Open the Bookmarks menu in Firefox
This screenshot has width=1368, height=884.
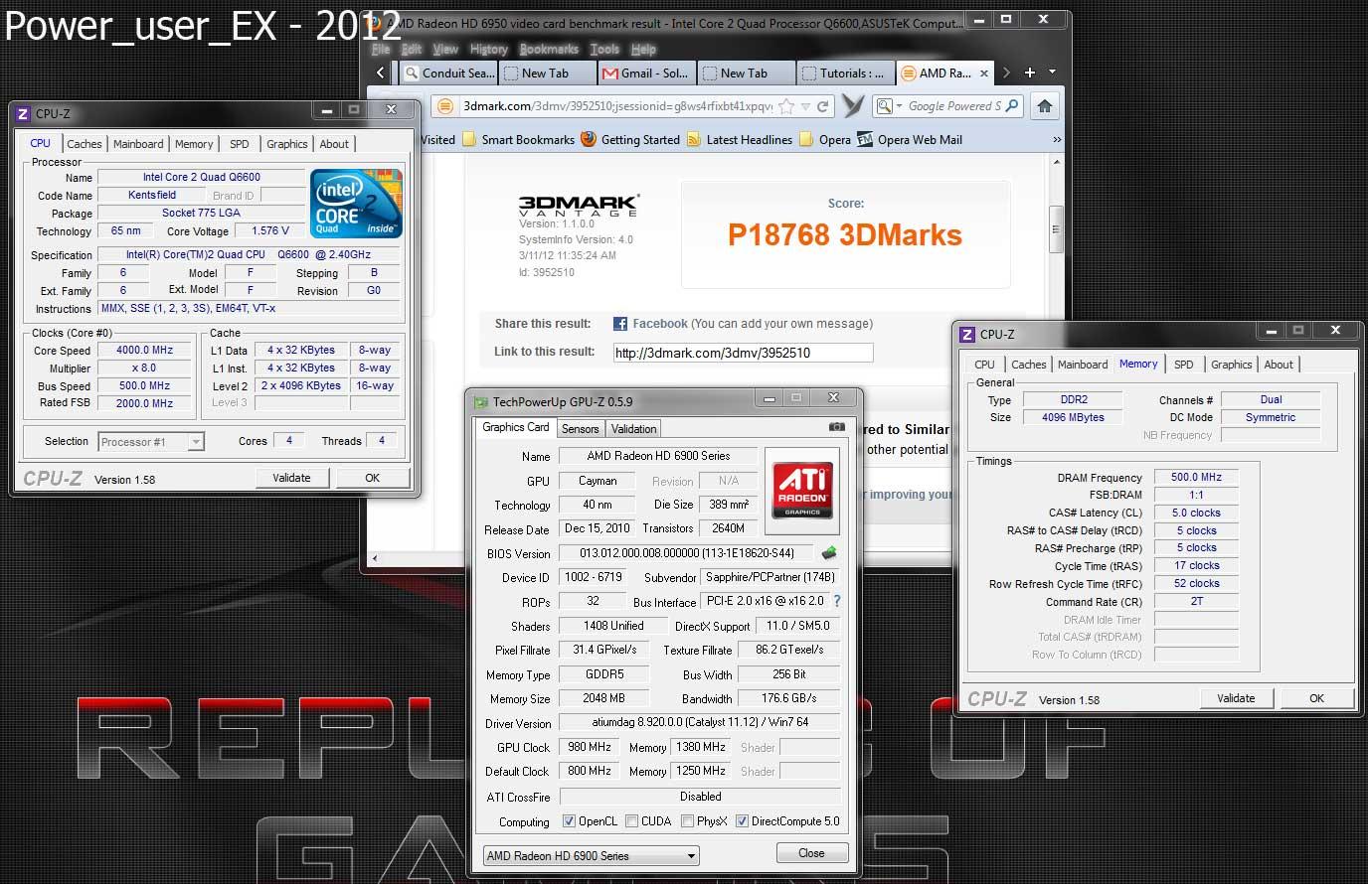tap(549, 49)
